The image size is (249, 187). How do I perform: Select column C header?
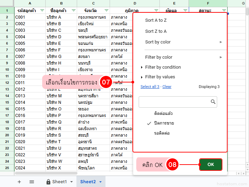point(93,3)
